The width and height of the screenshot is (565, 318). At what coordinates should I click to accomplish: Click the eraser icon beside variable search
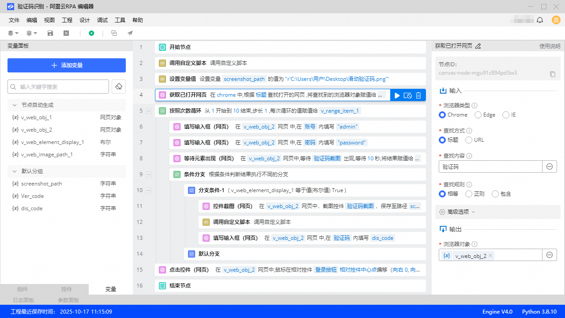point(119,87)
